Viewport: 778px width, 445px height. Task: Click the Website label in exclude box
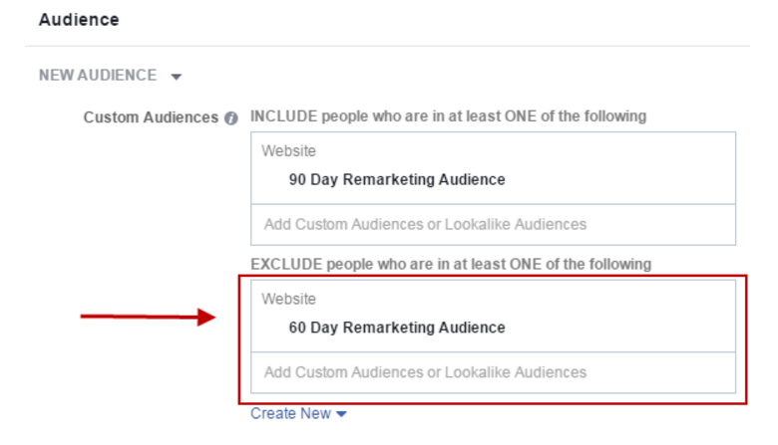tap(288, 299)
